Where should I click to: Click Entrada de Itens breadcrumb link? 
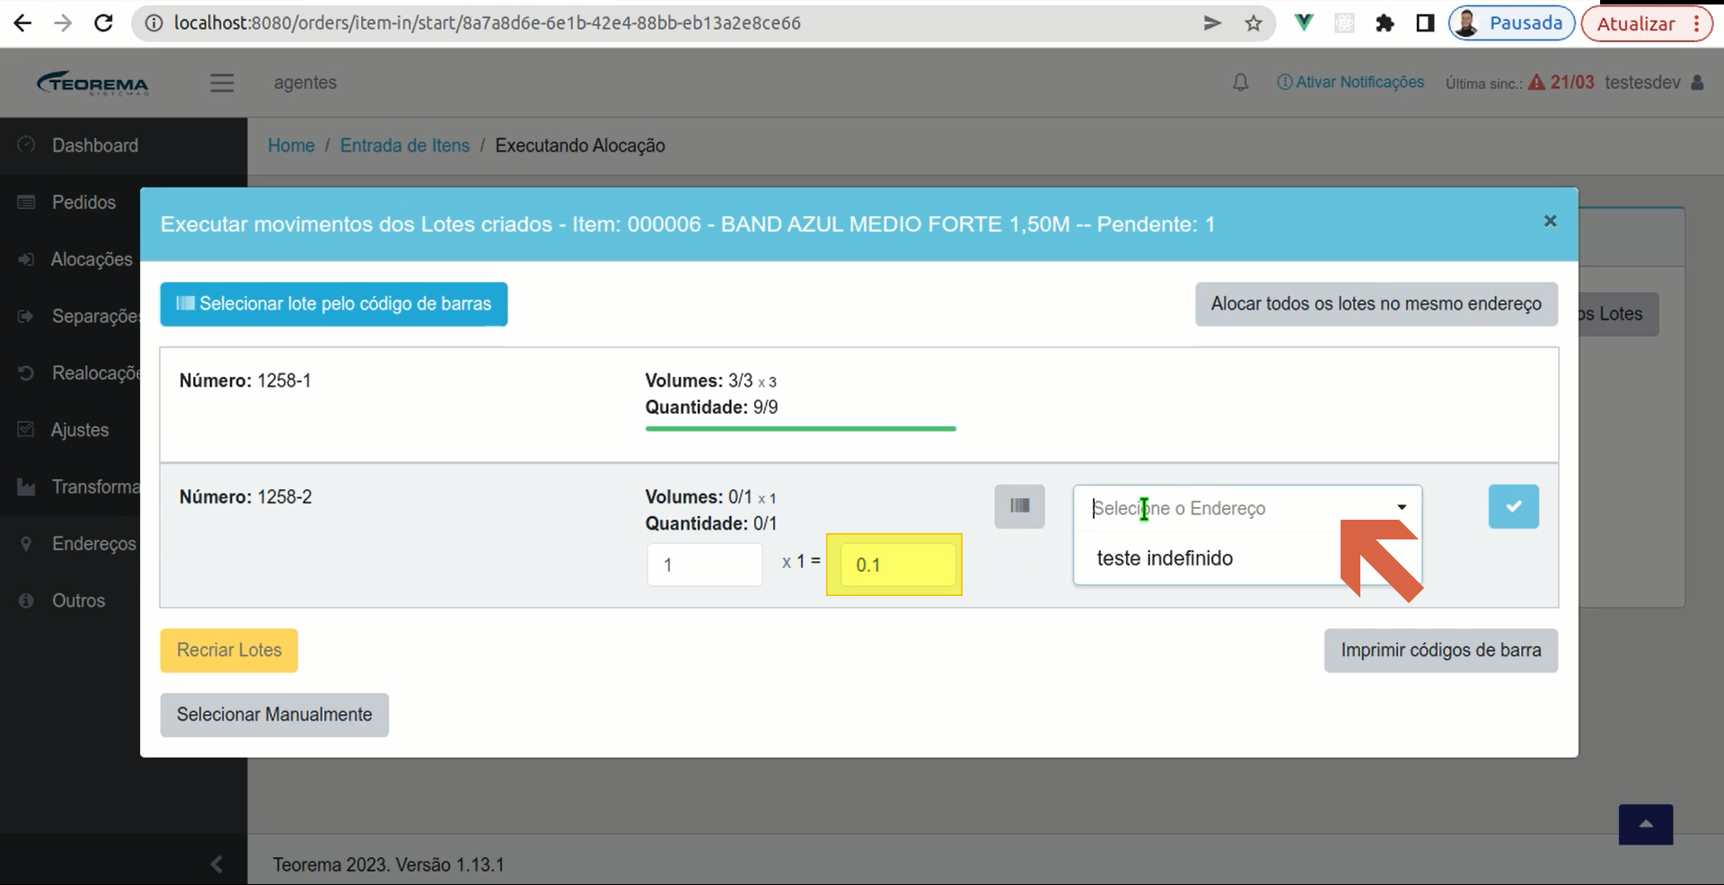click(404, 145)
